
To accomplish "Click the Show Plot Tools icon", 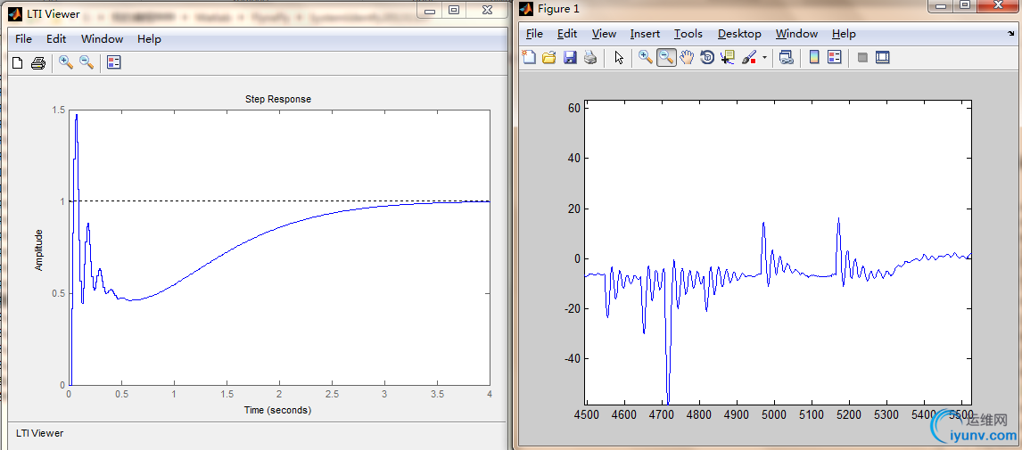I will click(883, 58).
